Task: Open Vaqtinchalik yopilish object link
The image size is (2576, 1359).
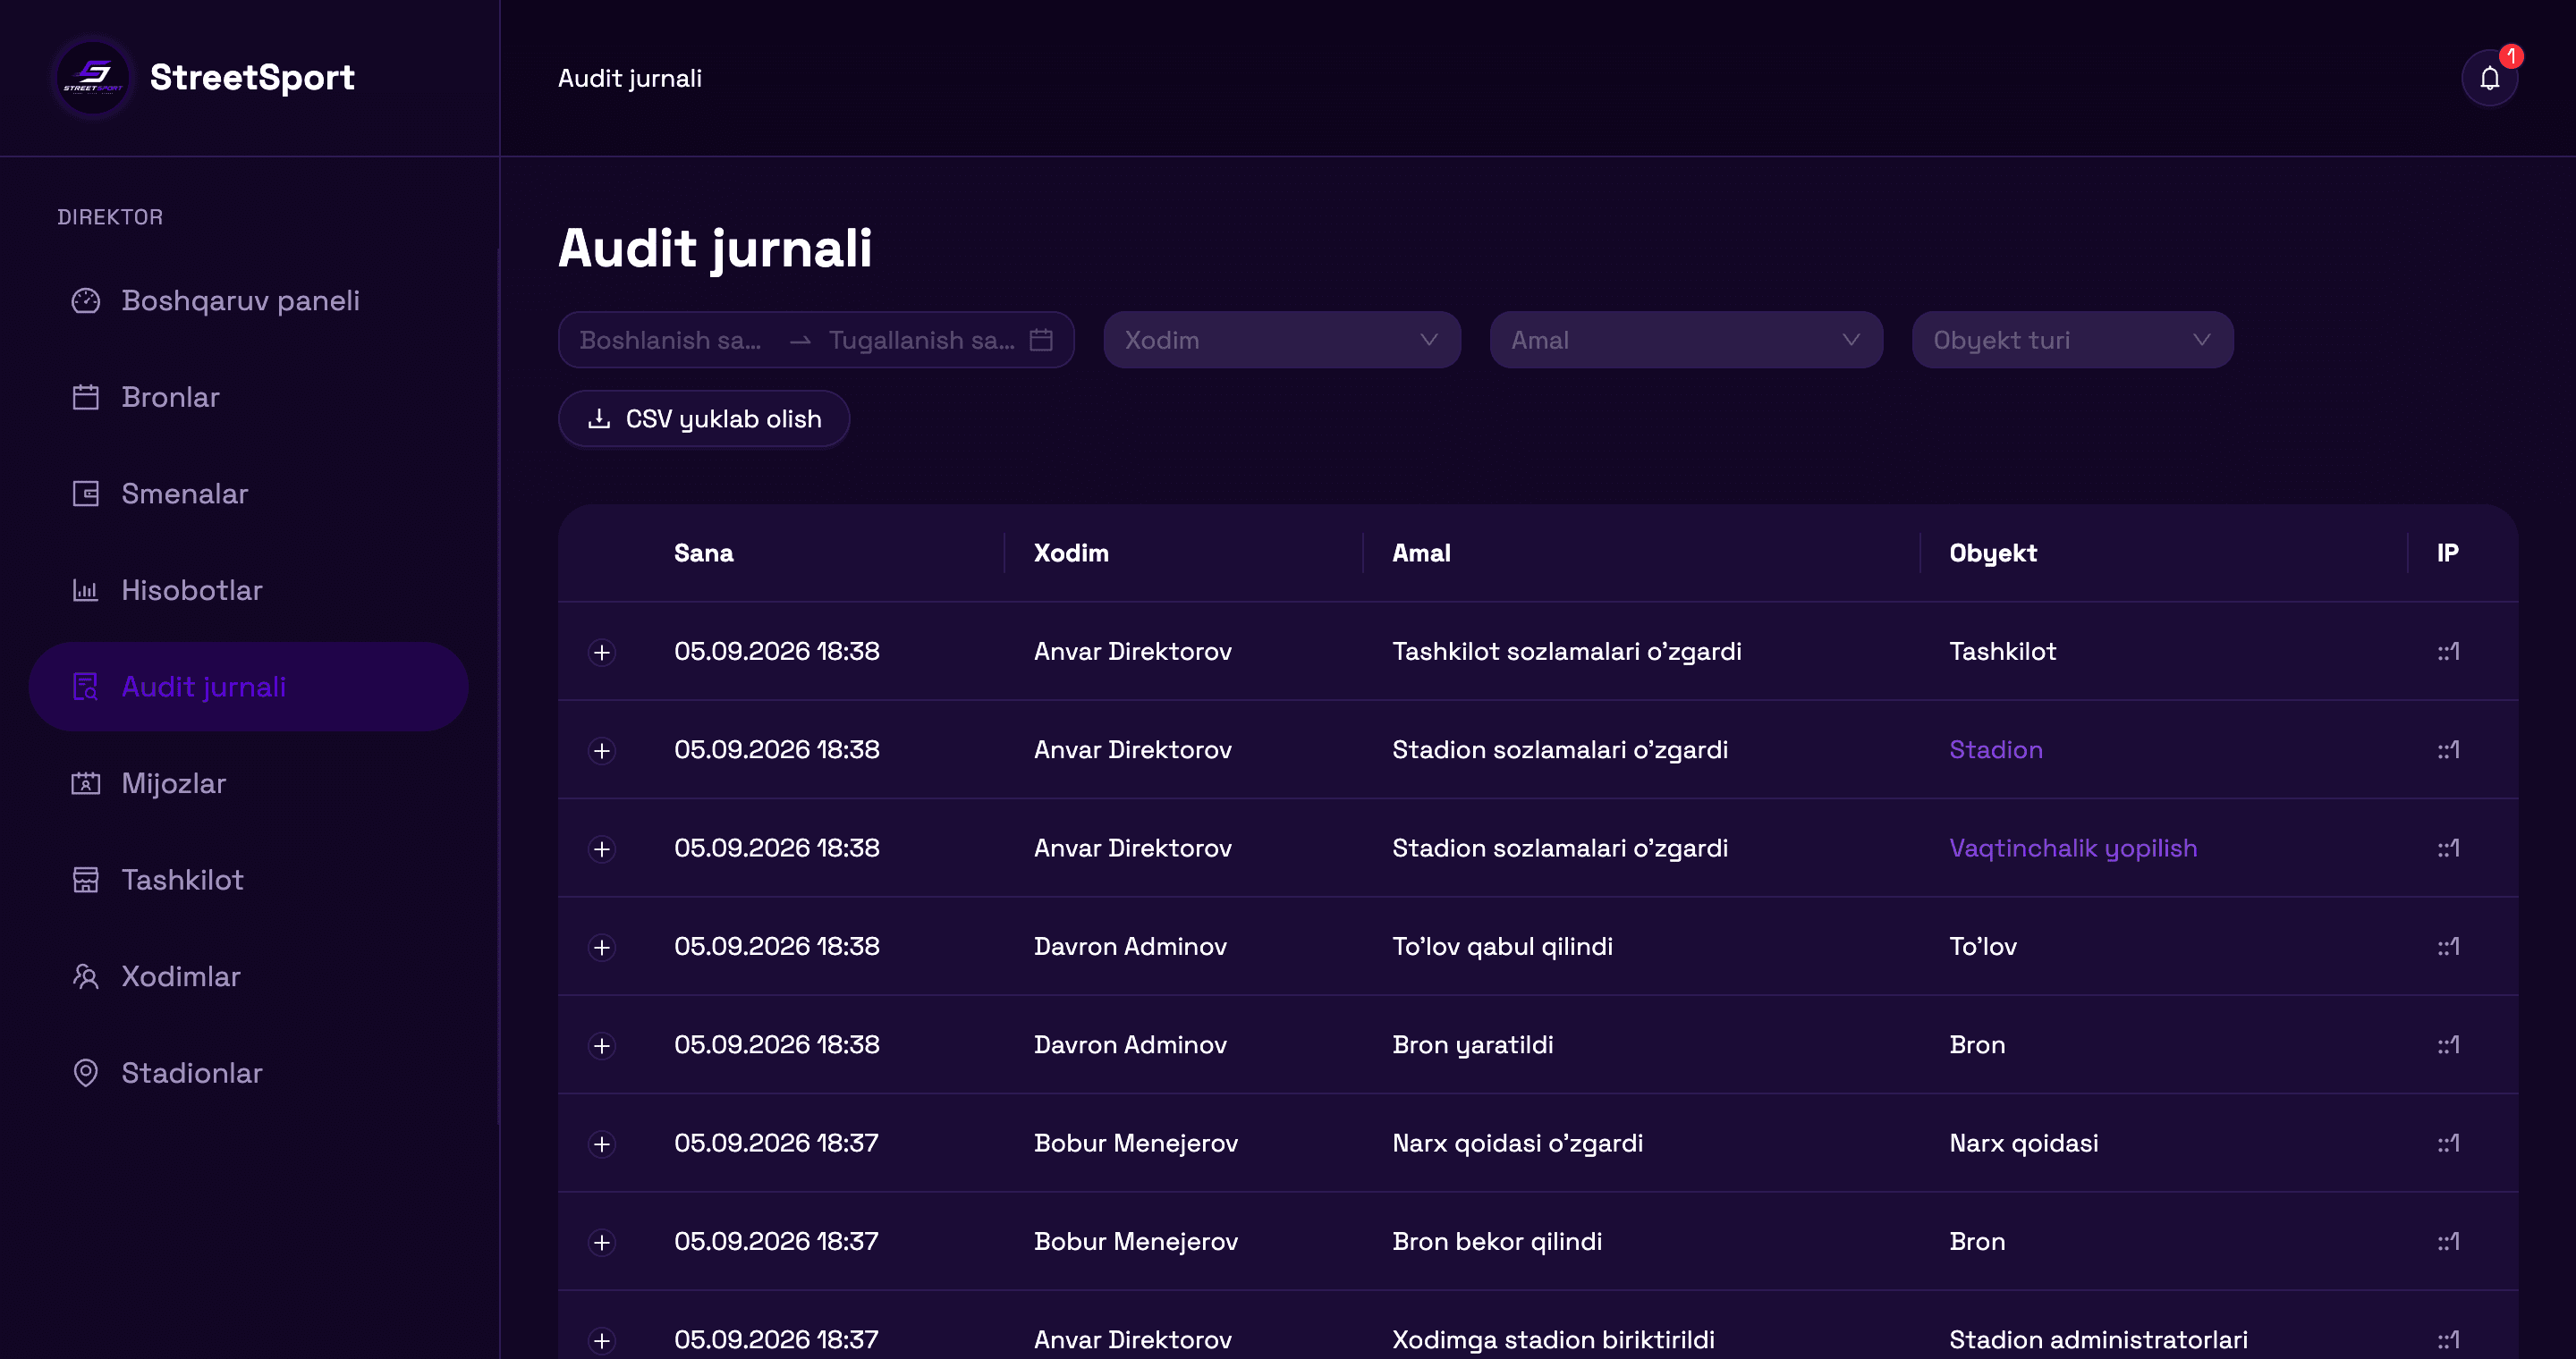Action: (x=2073, y=848)
